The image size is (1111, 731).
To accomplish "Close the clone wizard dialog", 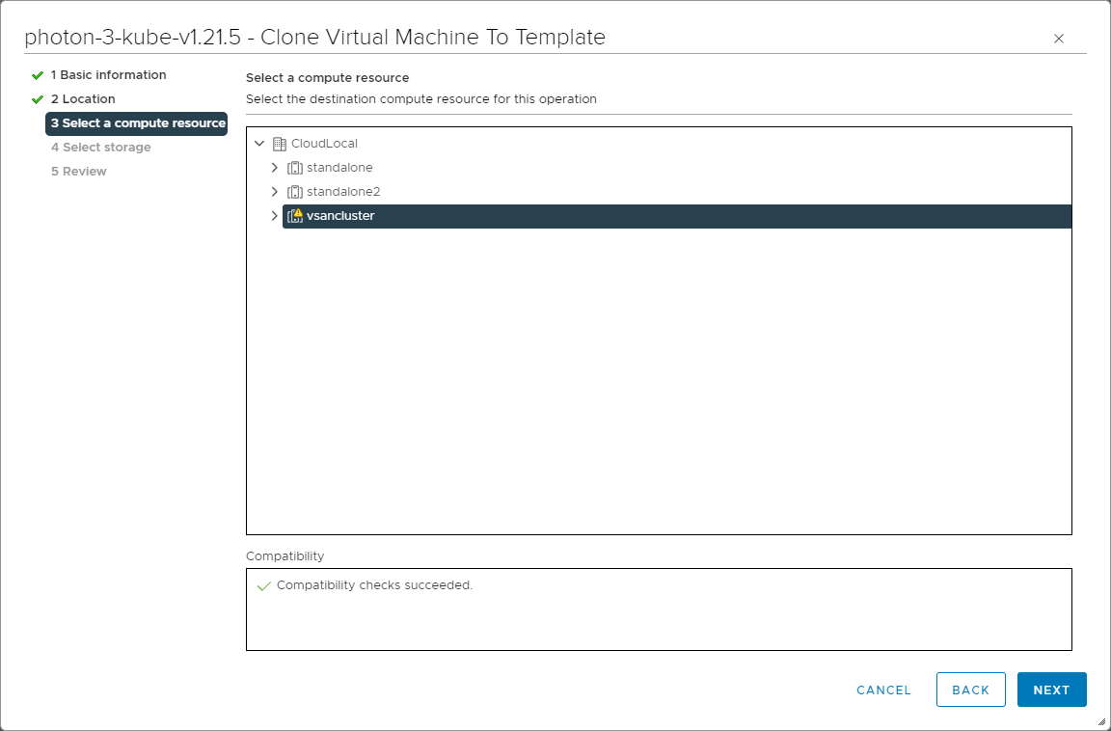I will tap(1059, 39).
